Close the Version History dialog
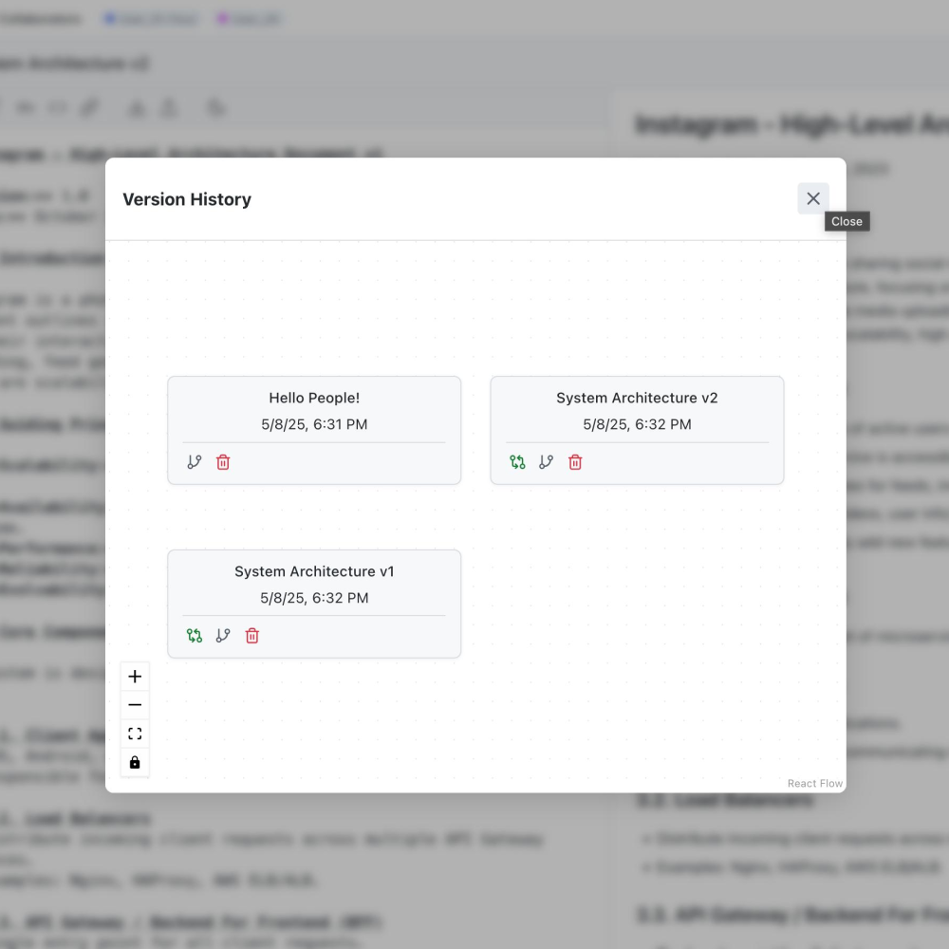The image size is (949, 949). (x=812, y=198)
